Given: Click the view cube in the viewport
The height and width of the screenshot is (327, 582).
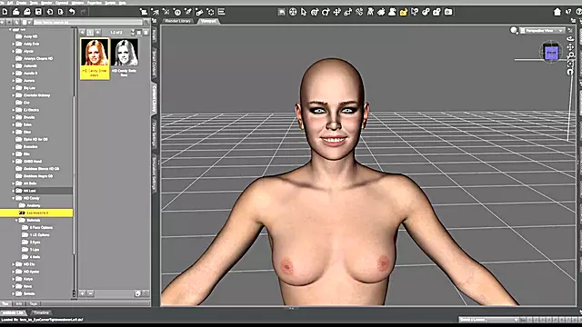Looking at the screenshot, I should 551,53.
